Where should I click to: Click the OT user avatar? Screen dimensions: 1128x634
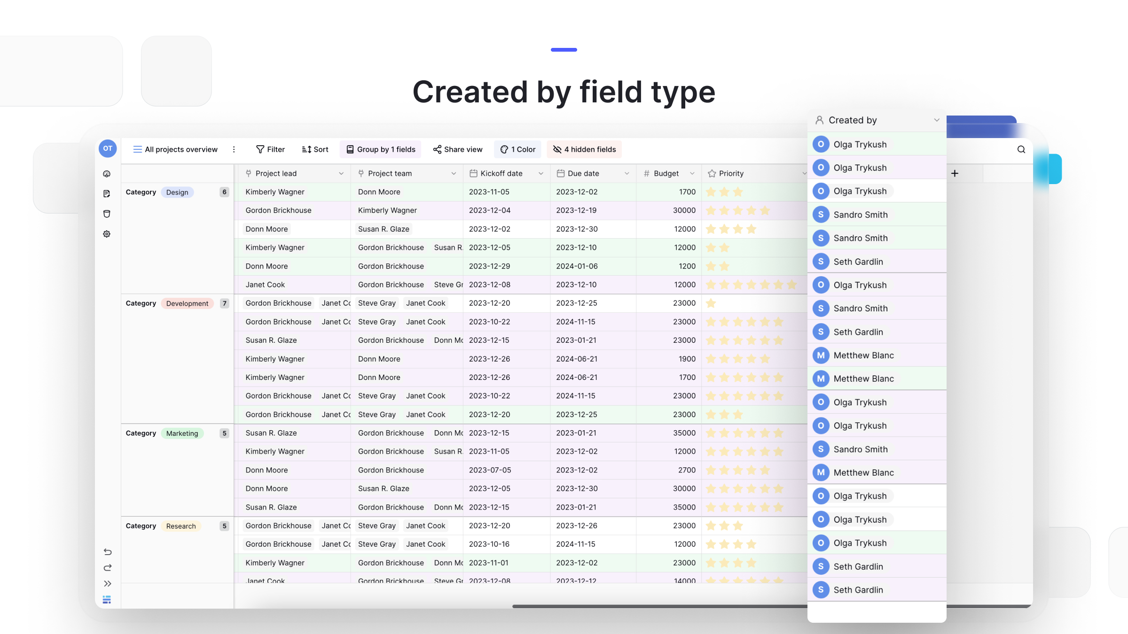[108, 148]
